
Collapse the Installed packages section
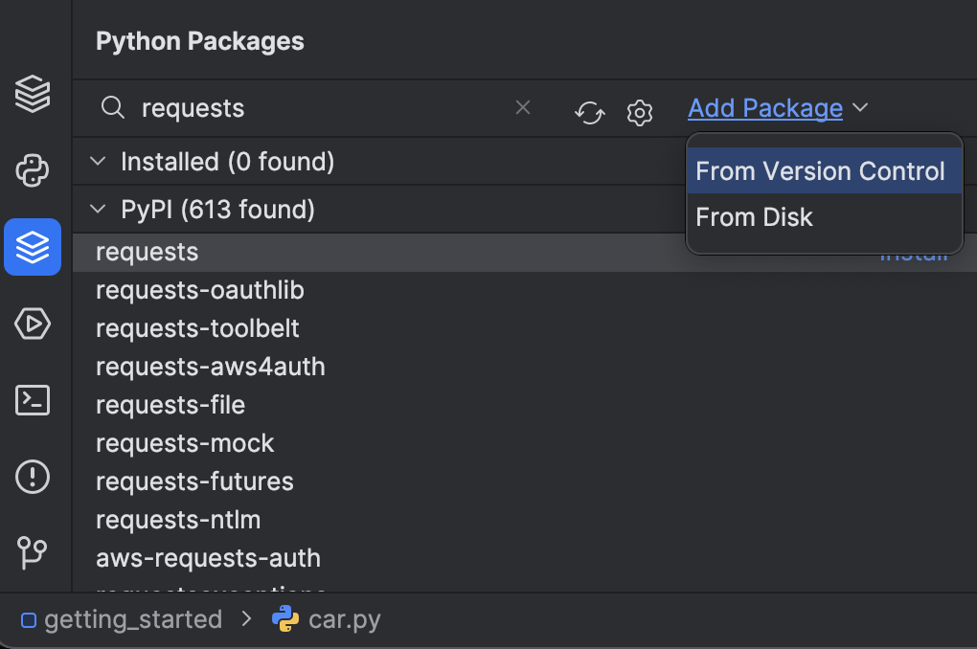click(98, 162)
